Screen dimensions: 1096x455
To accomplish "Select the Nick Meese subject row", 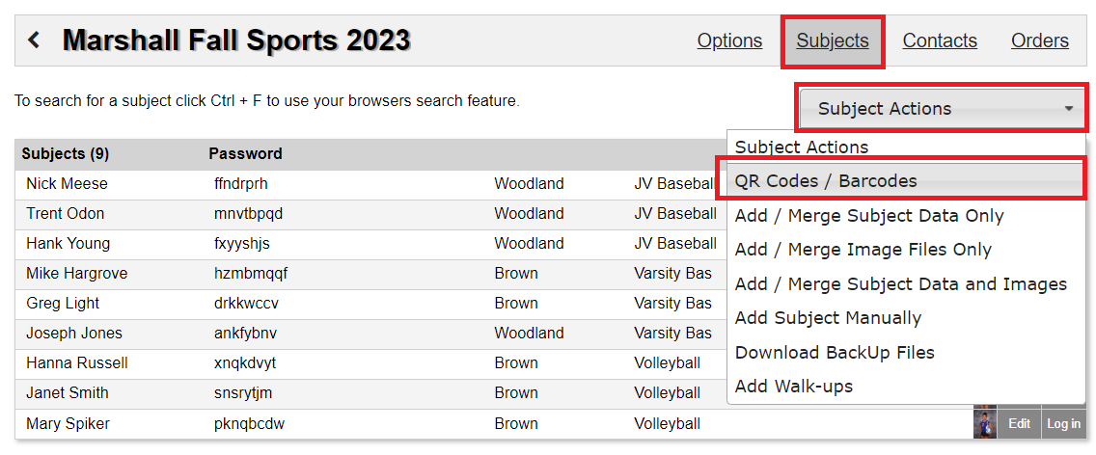I will 370,184.
